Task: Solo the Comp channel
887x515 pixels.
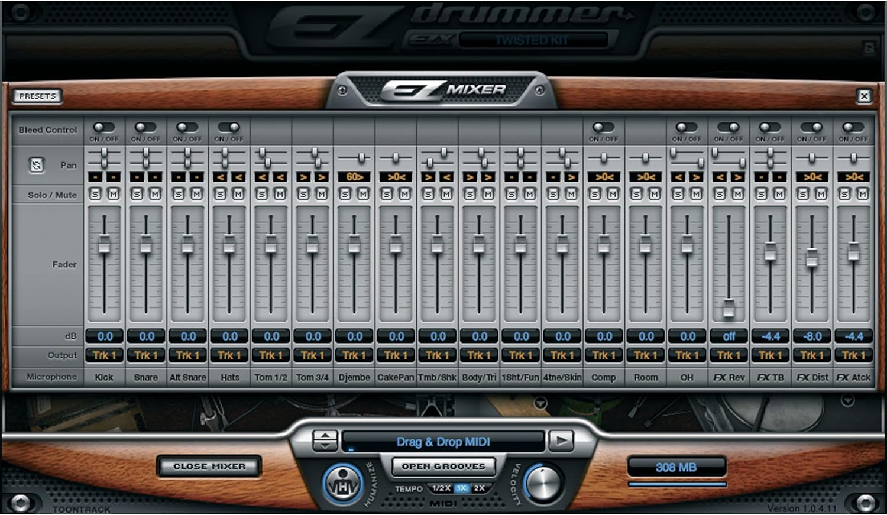Action: (x=595, y=194)
